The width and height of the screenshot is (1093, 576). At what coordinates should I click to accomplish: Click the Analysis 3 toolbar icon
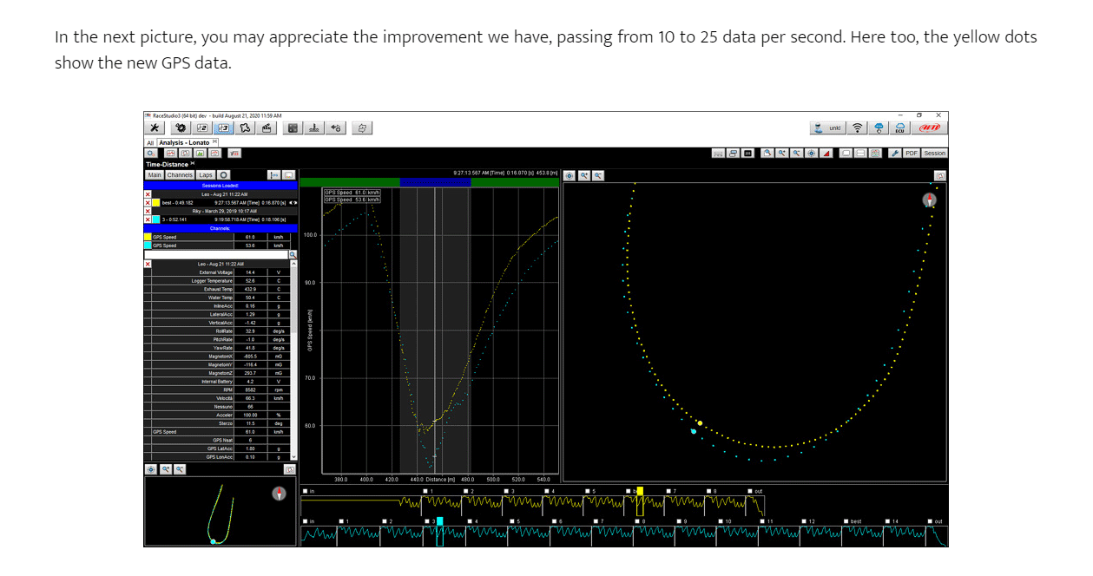pos(224,128)
